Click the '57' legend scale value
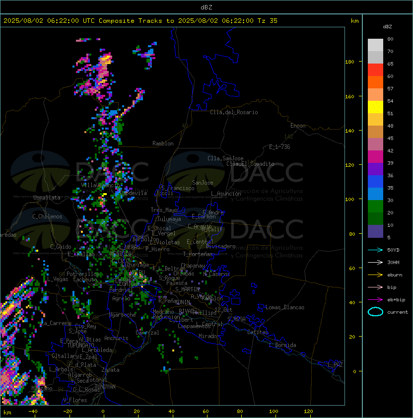Image resolution: width=413 pixels, height=418 pixels. click(390, 88)
